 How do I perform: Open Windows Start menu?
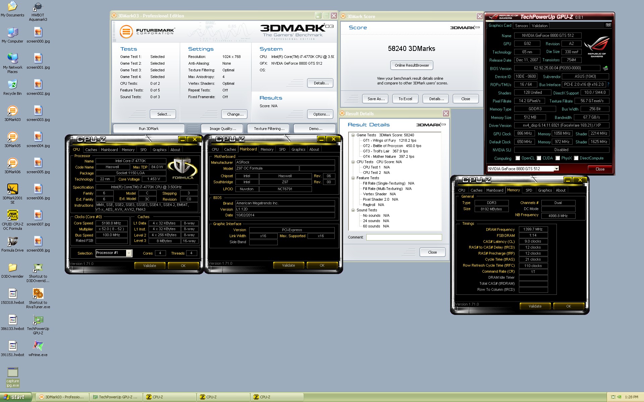click(x=16, y=397)
